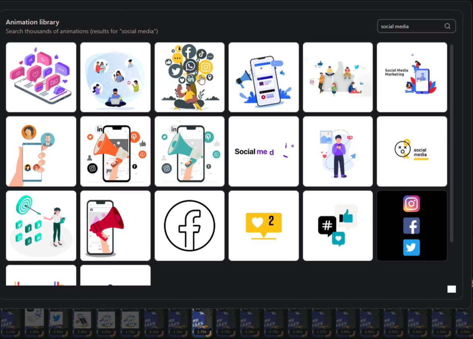
Task: Select the orange megaphone phone animation
Action: pyautogui.click(x=115, y=152)
